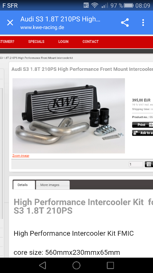
Task: Go to the LOGIN menu item
Action: point(63,42)
